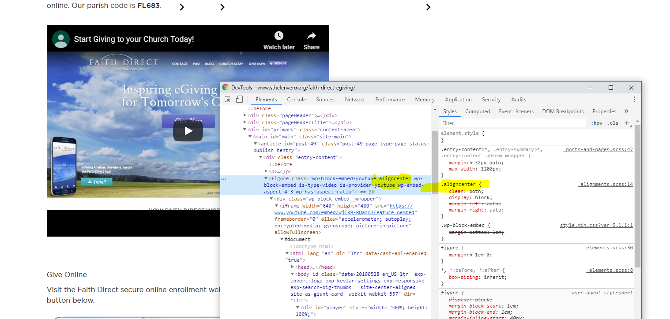The width and height of the screenshot is (670, 319).
Task: Collapse the div id="primary" node
Action: click(245, 130)
